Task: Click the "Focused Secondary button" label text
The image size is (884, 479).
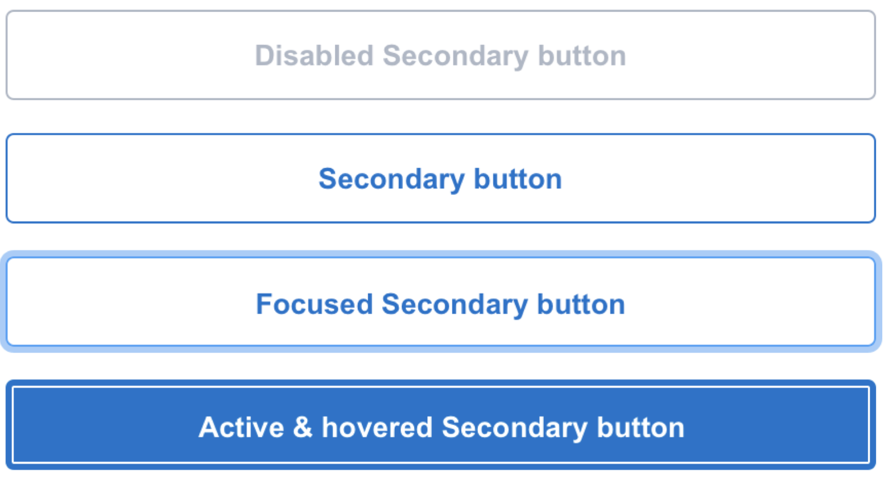Action: pos(440,304)
